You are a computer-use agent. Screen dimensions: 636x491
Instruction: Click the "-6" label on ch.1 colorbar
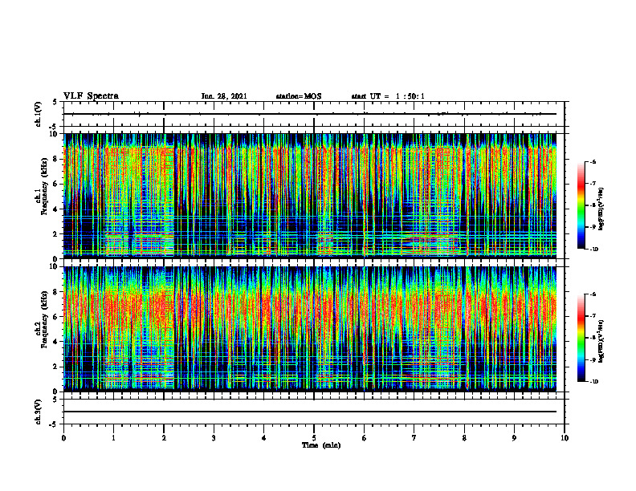[x=593, y=161]
